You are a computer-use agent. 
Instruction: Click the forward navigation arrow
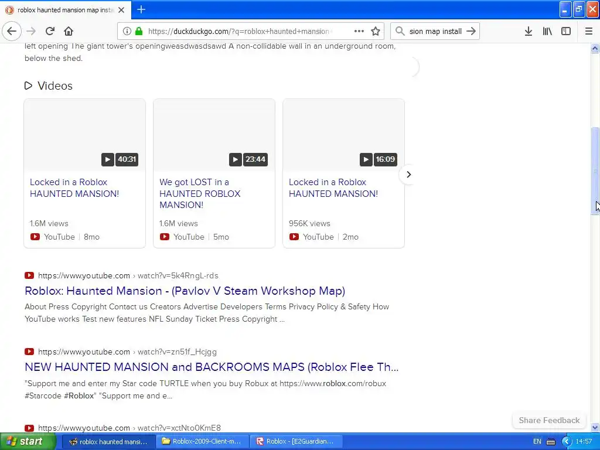point(32,31)
